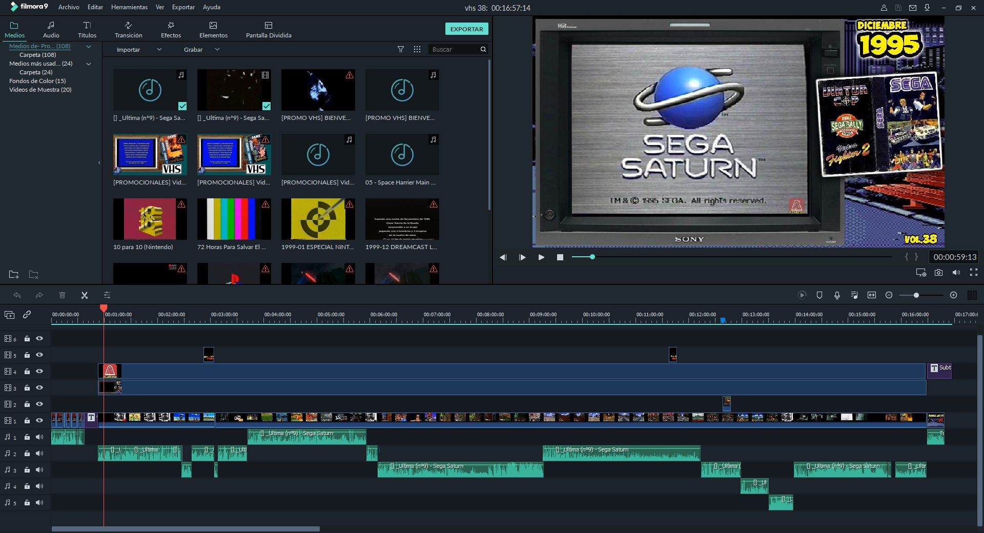This screenshot has width=984, height=533.
Task: Delete media folder icon
Action: 33,275
